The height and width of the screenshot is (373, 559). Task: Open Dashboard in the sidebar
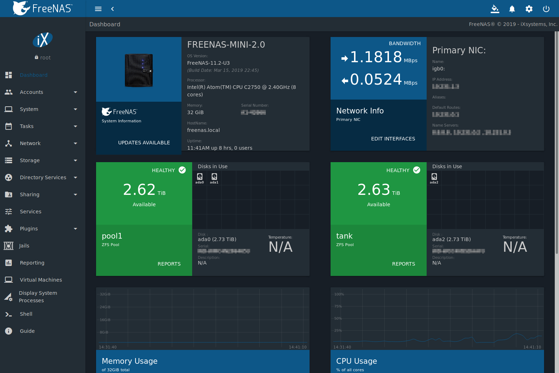click(43, 75)
